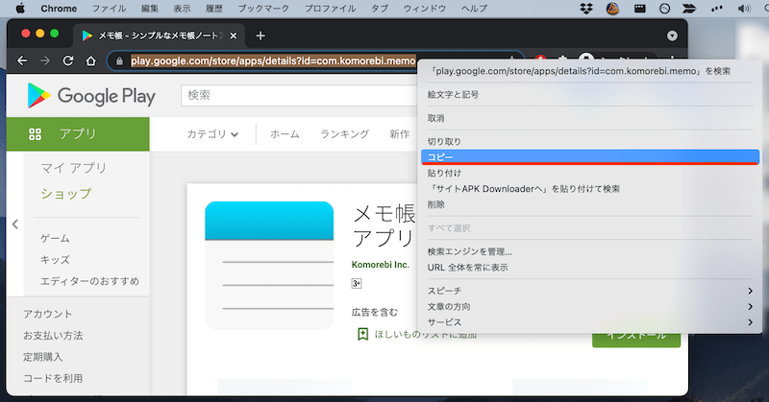
Task: Open a new browser tab
Action: (x=260, y=35)
